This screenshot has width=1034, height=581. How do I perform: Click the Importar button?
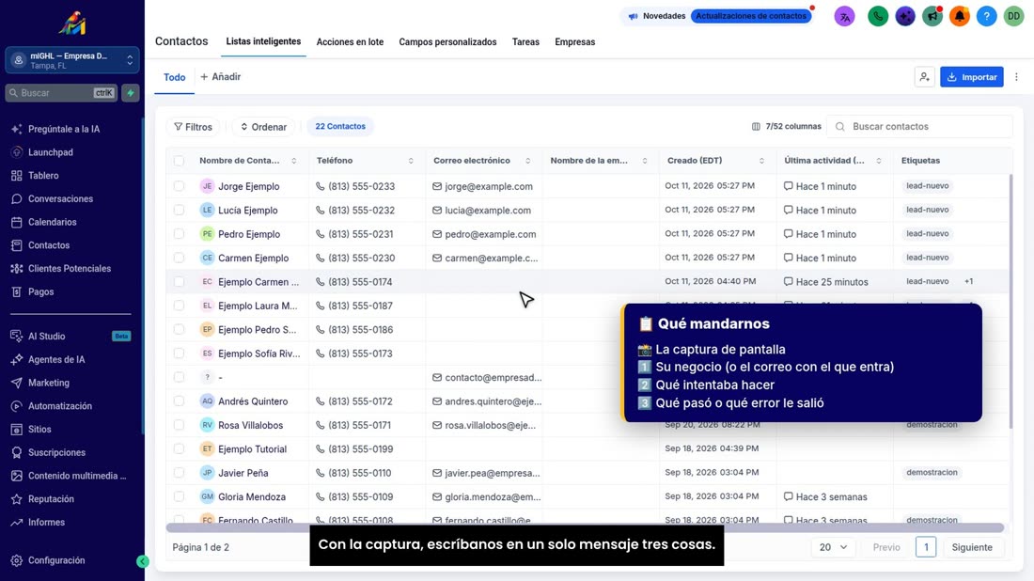[971, 77]
